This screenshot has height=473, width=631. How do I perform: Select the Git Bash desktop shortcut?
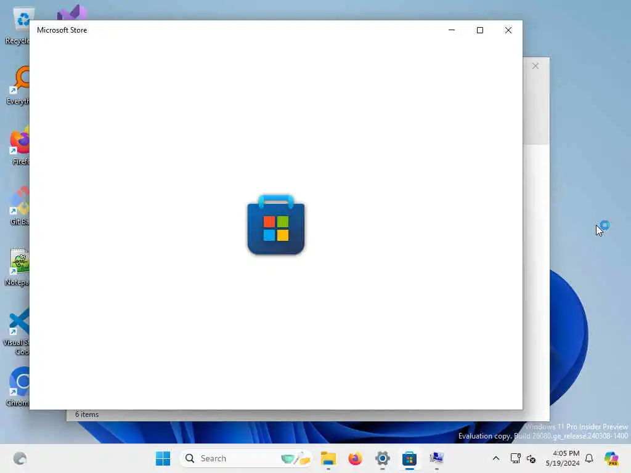tap(19, 206)
